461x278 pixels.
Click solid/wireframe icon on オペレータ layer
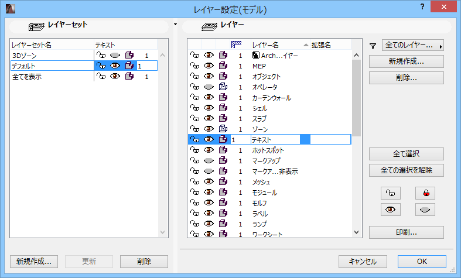click(x=223, y=87)
